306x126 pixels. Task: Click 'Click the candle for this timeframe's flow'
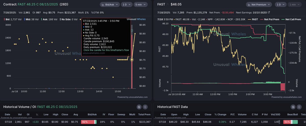106,50
